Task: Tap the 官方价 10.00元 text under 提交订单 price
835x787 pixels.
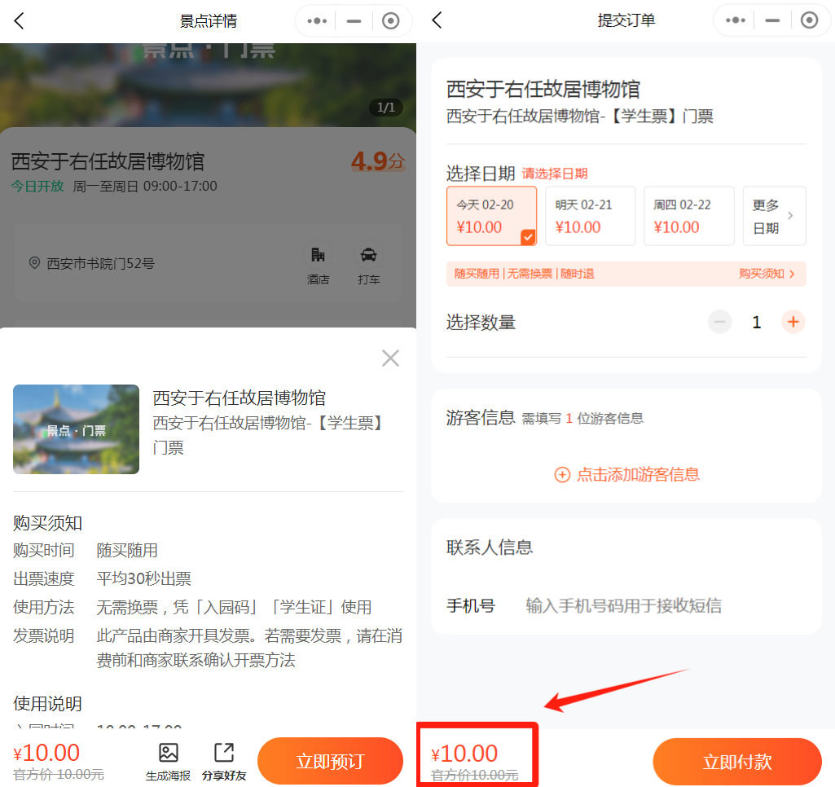Action: point(474,776)
